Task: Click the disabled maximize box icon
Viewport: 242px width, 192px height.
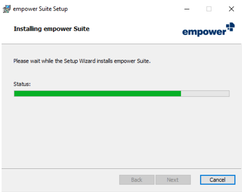Action: point(209,9)
